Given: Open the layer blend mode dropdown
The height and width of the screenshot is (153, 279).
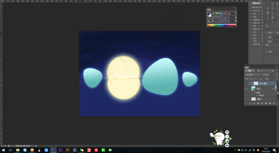Looking at the screenshot, I should point(252,75).
